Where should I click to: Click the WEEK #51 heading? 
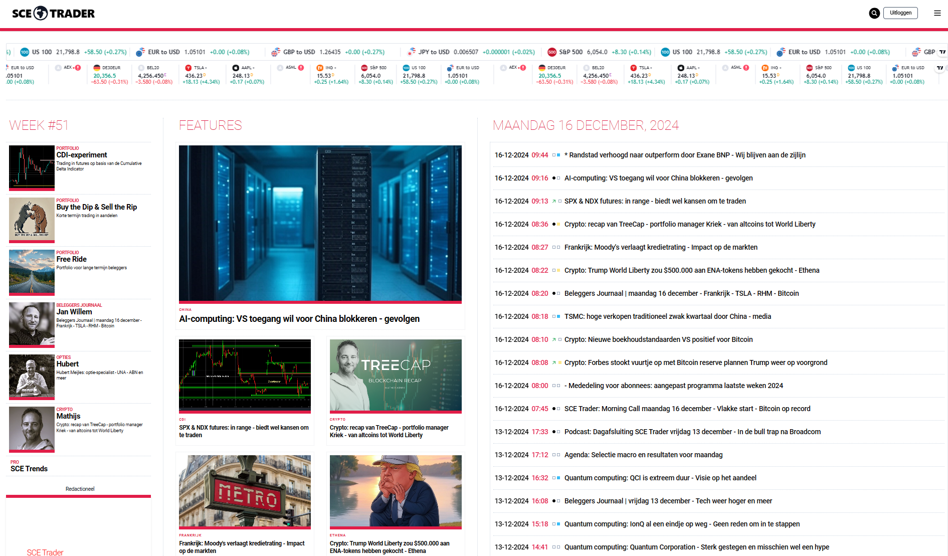39,125
